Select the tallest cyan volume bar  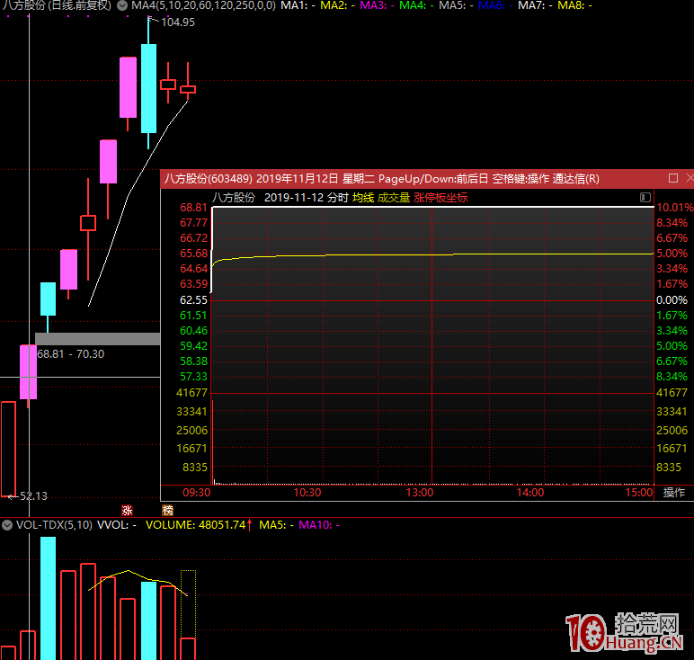49,598
